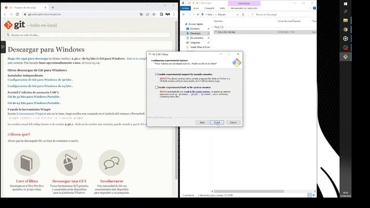This screenshot has height=208, width=370.
Task: Select Descargas in Explorer quick access
Action: [x=195, y=34]
